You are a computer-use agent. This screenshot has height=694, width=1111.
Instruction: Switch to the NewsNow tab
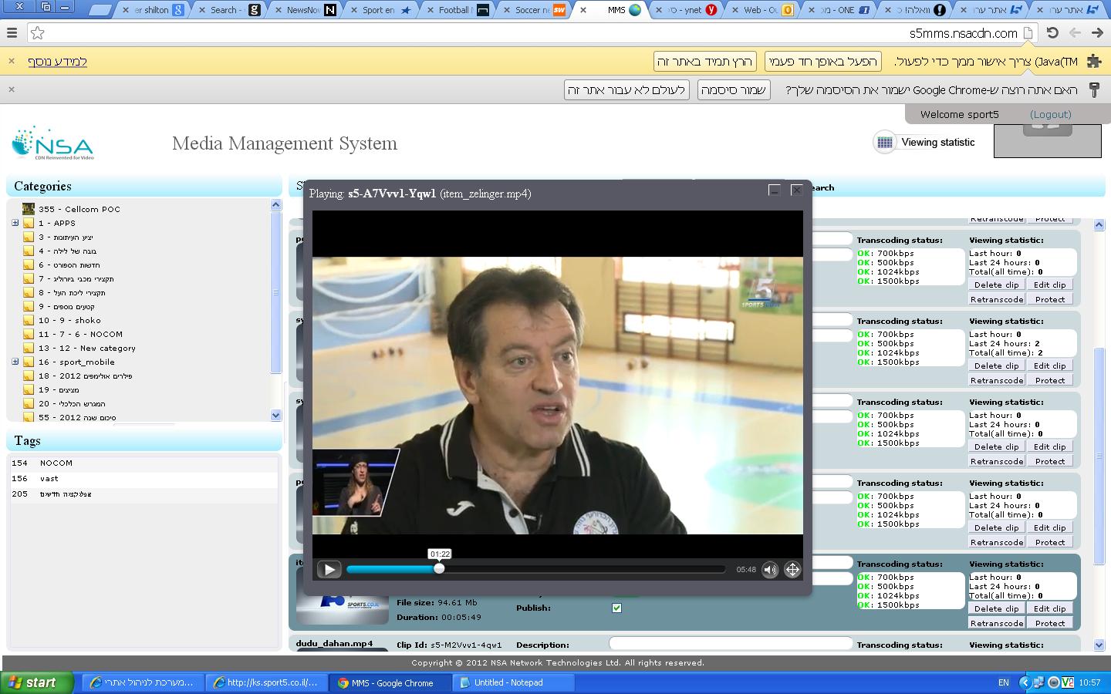pyautogui.click(x=304, y=10)
